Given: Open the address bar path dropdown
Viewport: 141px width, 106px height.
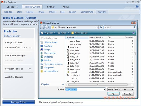Looking at the screenshot, I should point(97,27).
